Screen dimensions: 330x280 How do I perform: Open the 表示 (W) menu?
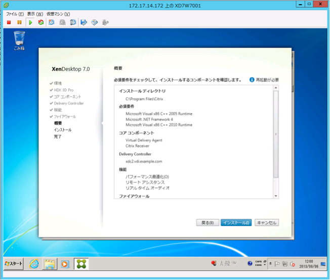[35, 14]
